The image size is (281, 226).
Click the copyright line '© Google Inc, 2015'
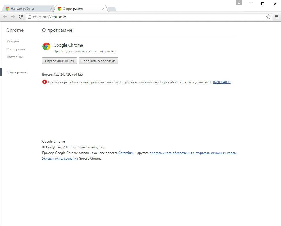[73, 147]
